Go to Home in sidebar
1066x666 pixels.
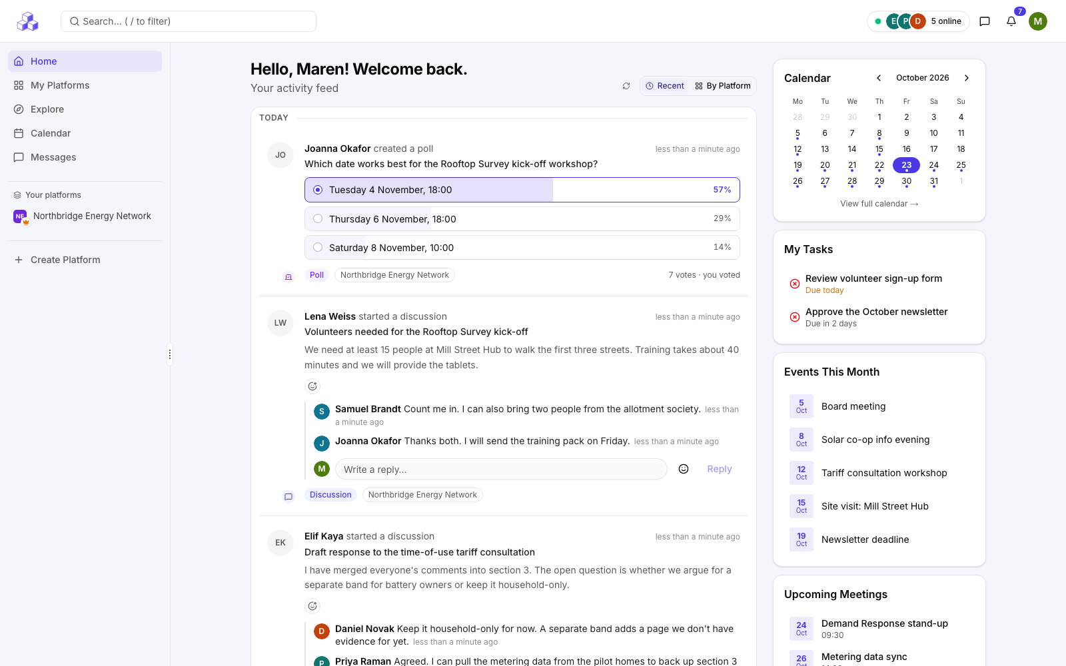click(x=85, y=61)
